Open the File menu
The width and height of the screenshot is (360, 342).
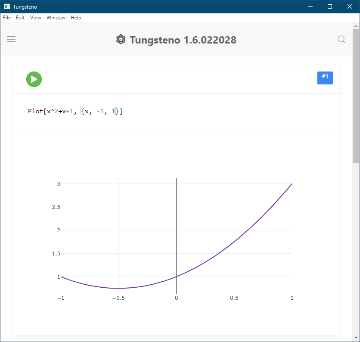[x=7, y=18]
